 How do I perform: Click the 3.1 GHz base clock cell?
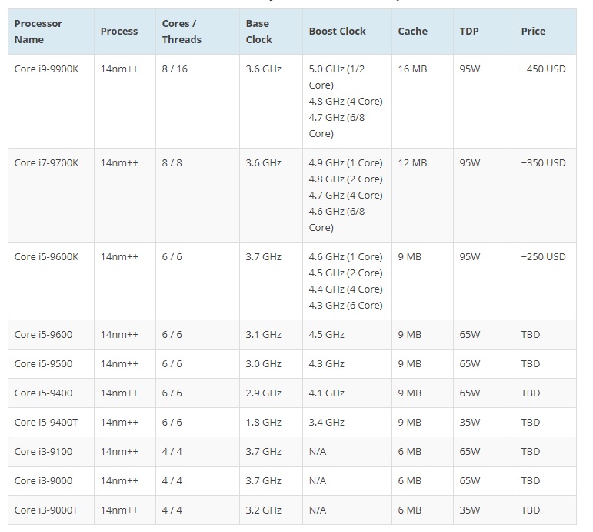(271, 334)
